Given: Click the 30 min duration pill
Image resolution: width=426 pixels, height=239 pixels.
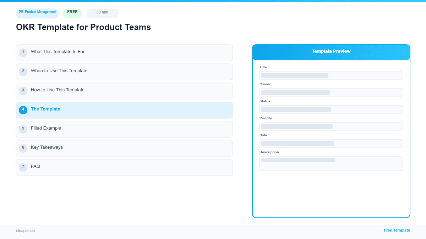Looking at the screenshot, I should 102,13.
